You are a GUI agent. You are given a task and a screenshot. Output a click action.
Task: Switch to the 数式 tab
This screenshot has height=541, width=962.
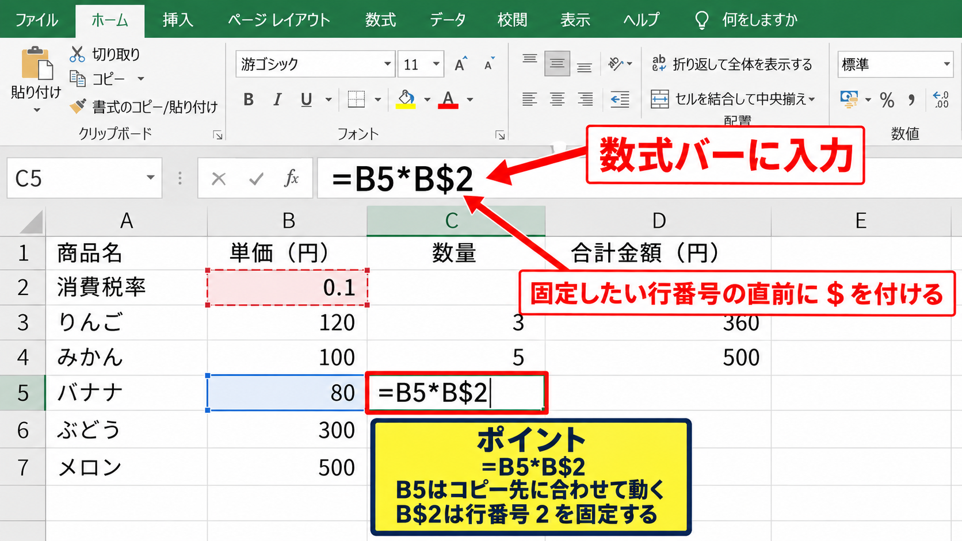(380, 20)
